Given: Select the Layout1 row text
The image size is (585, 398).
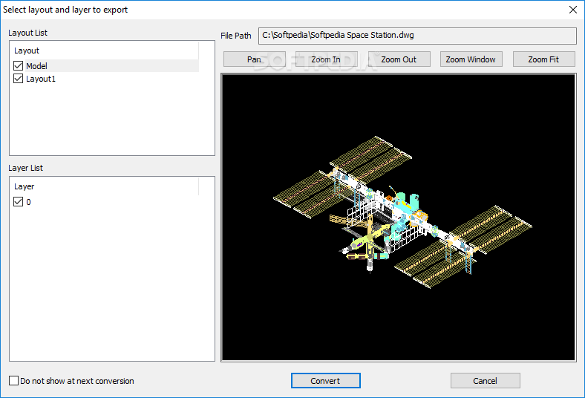Looking at the screenshot, I should click(41, 79).
